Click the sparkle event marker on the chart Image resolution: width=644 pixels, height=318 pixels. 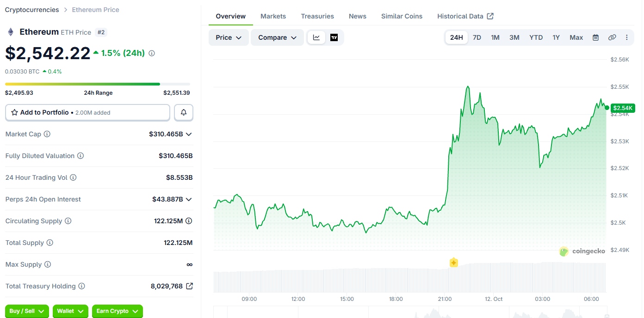(454, 263)
